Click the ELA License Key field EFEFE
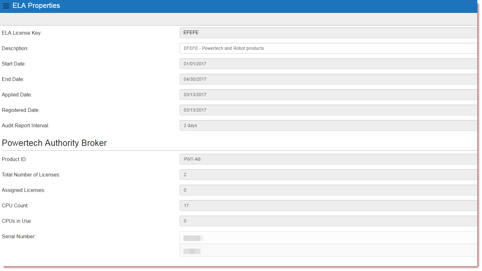Screen dimensions: 482x271 pos(328,33)
